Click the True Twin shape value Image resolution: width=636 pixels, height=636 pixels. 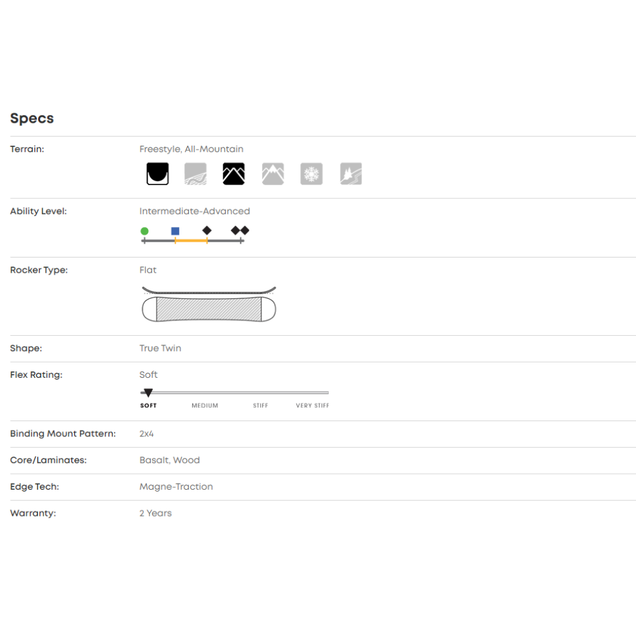pos(160,349)
